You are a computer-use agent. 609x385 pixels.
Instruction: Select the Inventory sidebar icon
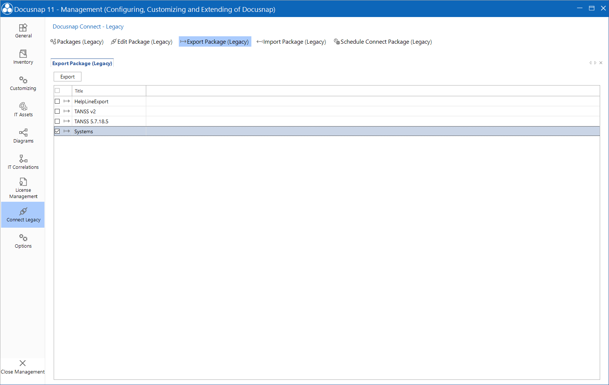point(23,57)
